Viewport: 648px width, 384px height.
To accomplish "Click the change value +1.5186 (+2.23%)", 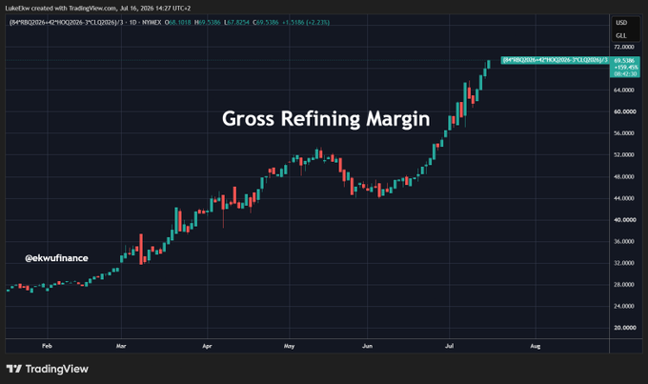I will click(306, 22).
